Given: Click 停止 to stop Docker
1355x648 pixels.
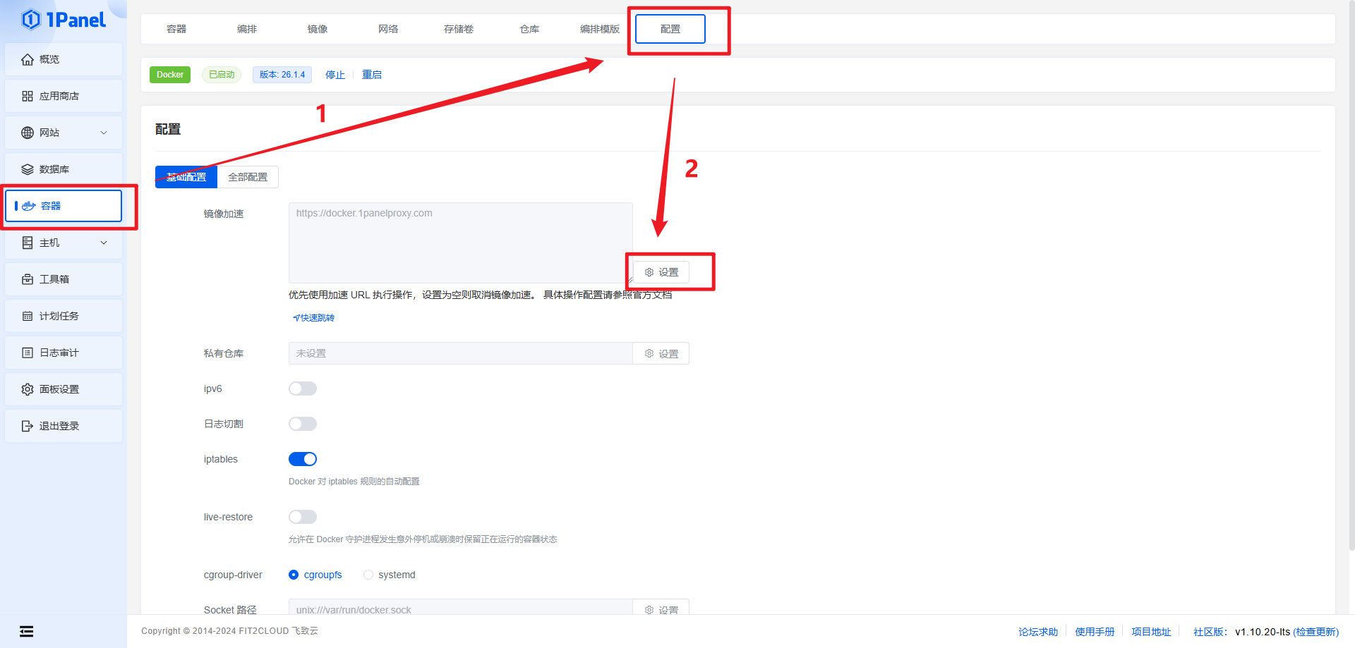Looking at the screenshot, I should [335, 75].
